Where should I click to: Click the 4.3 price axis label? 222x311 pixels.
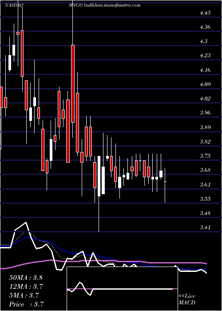(203, 41)
